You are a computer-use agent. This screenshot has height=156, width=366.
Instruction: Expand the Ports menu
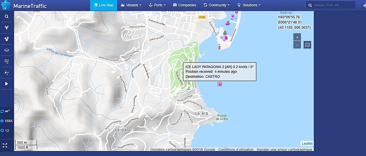(157, 5)
